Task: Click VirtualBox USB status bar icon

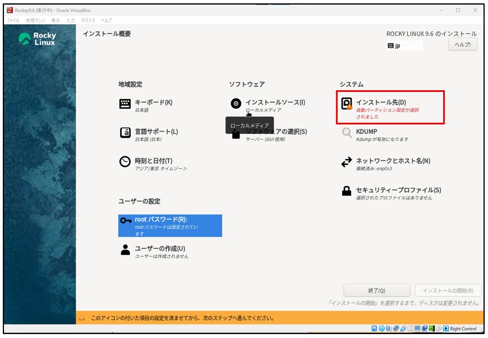Action: point(403,328)
